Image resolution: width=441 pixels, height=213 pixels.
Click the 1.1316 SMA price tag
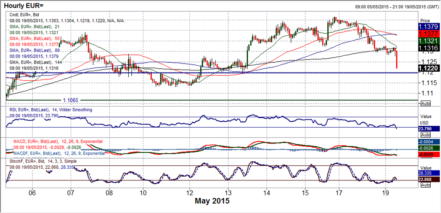[428, 48]
